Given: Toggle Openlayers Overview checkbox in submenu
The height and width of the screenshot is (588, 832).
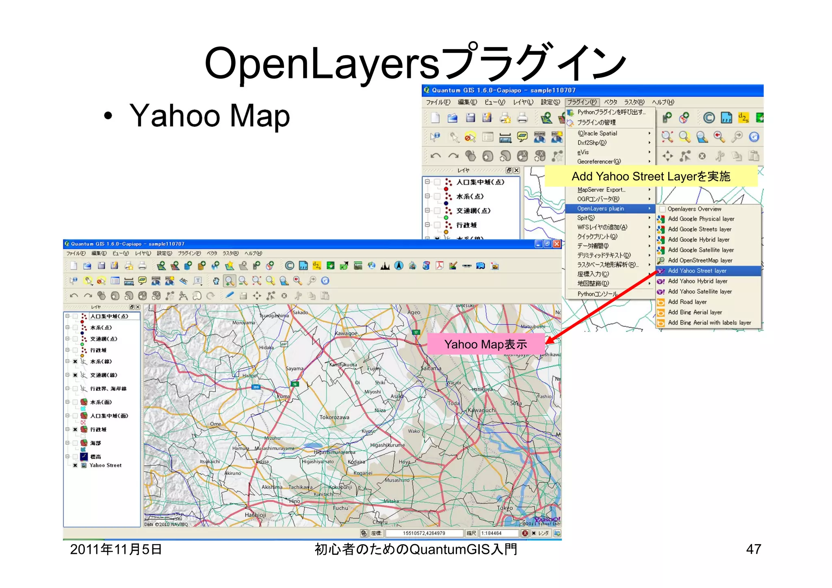Looking at the screenshot, I should [x=663, y=209].
